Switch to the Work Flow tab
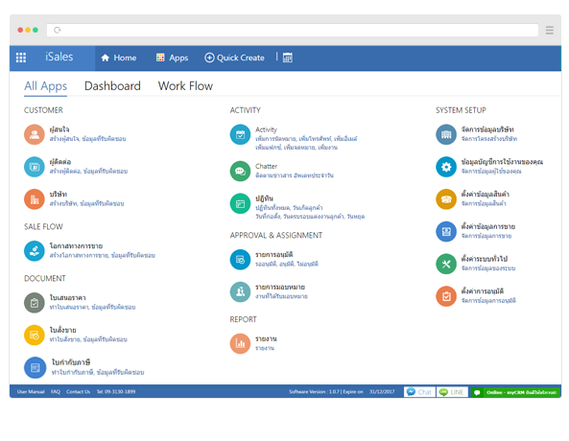The height and width of the screenshot is (441, 569). coord(185,86)
